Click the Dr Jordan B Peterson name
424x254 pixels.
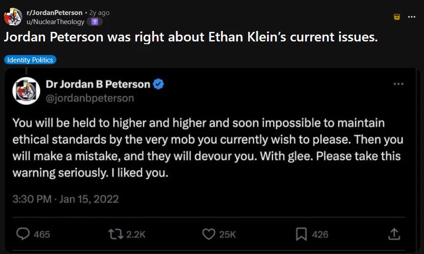click(x=98, y=84)
